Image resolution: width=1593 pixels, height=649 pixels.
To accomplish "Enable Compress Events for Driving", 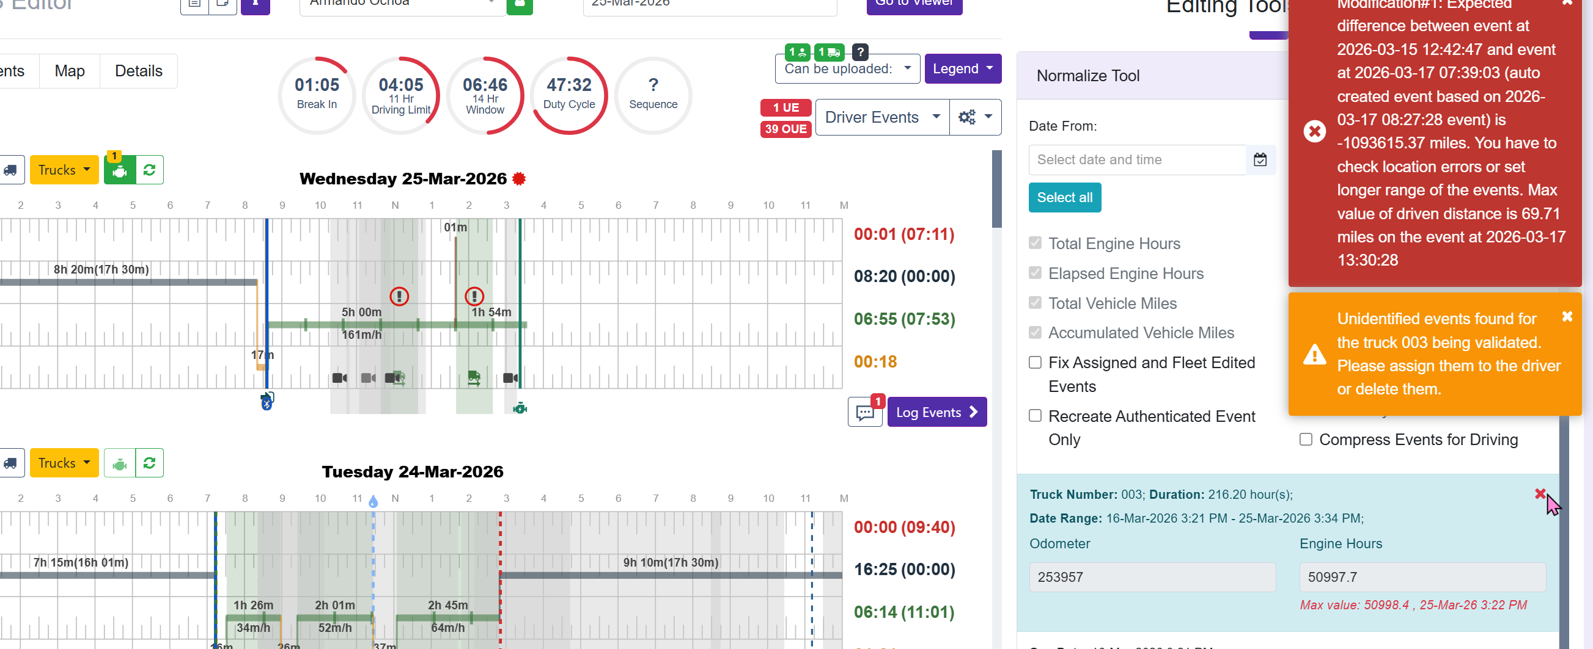I will (1306, 439).
